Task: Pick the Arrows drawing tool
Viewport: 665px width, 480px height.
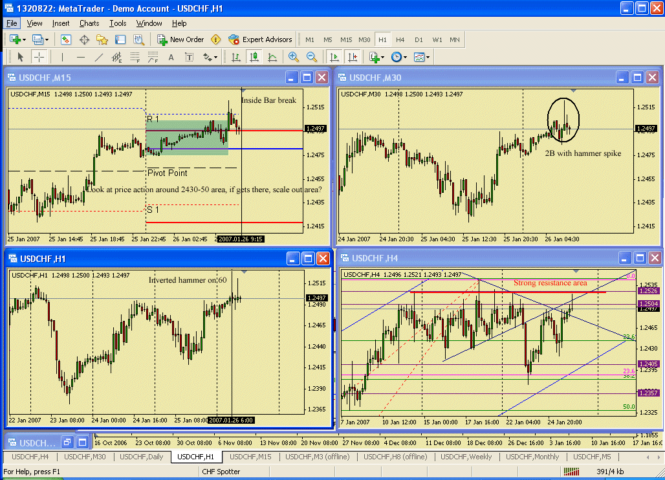Action: point(208,57)
